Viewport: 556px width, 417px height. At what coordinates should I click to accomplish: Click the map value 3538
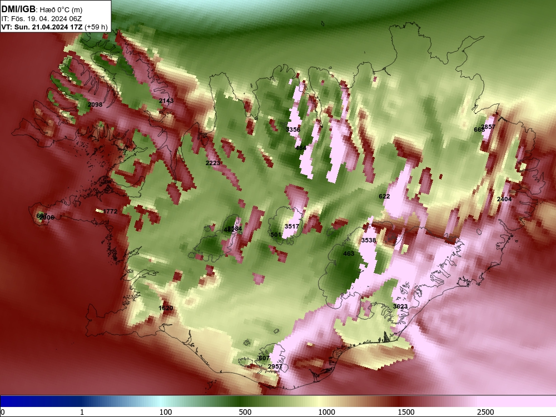pyautogui.click(x=369, y=240)
